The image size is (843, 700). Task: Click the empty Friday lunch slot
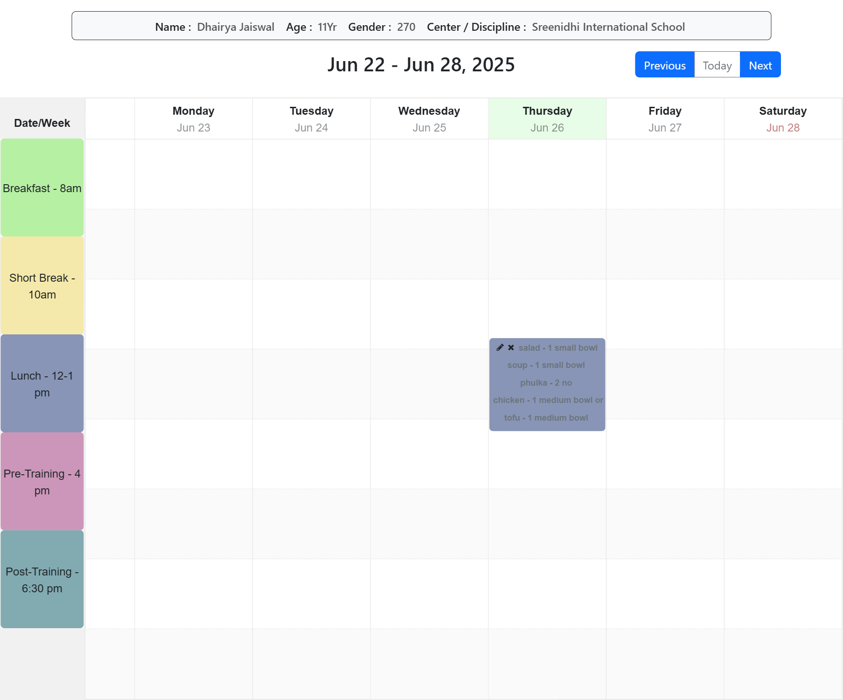coord(665,384)
